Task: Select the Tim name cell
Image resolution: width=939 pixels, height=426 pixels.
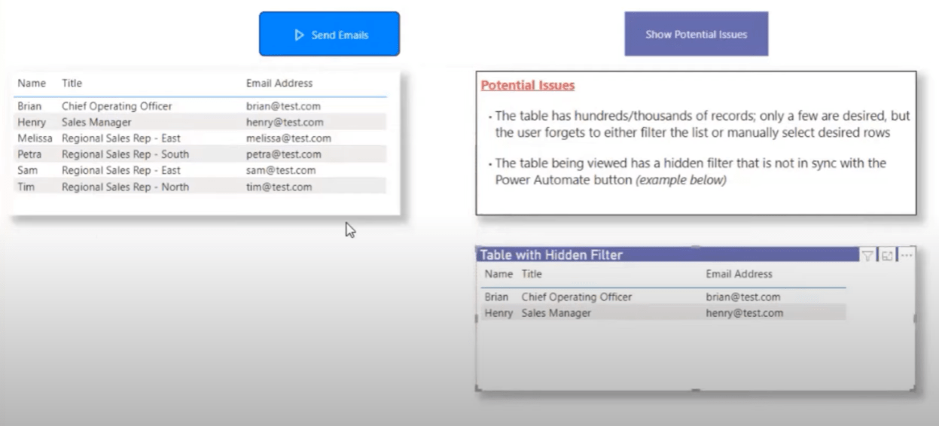Action: (26, 187)
